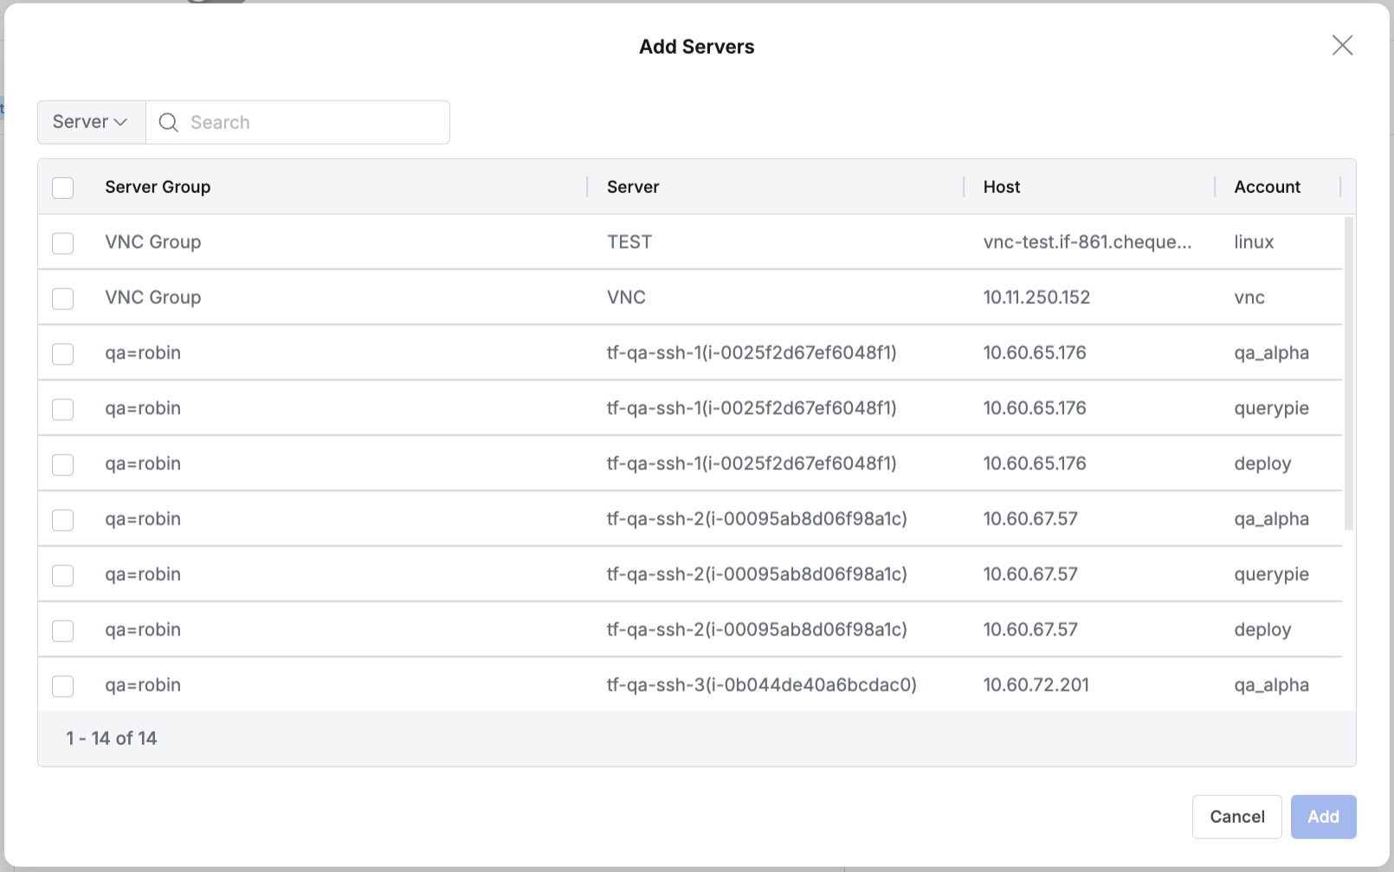
Task: Check tf-qa-ssh-1 row with qa_alpha account
Action: coord(63,354)
